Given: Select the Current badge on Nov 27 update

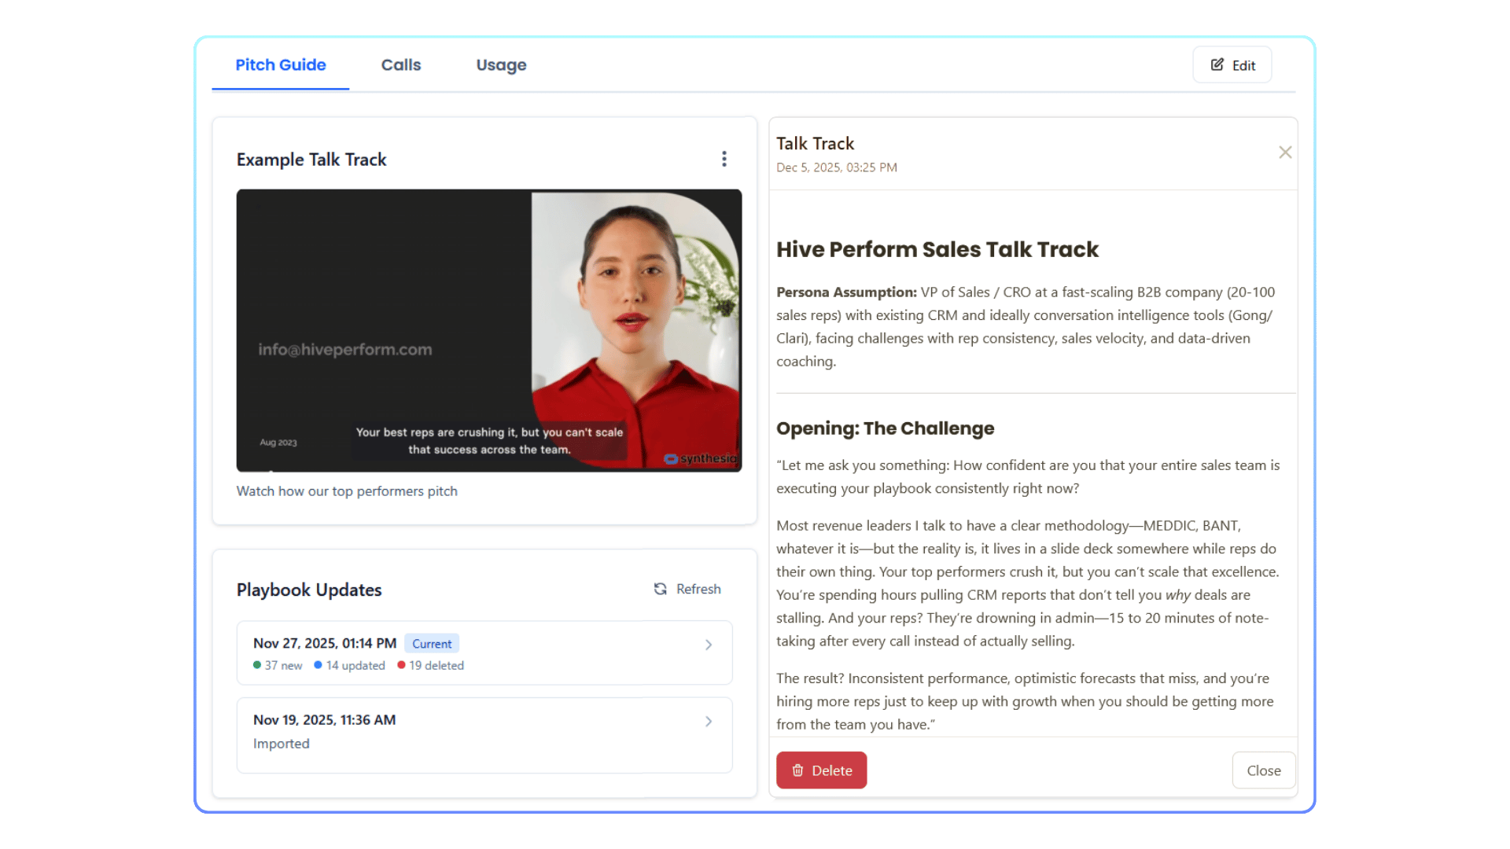Looking at the screenshot, I should (432, 644).
